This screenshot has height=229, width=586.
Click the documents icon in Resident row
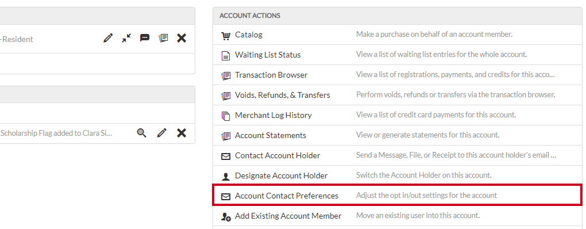tap(163, 38)
